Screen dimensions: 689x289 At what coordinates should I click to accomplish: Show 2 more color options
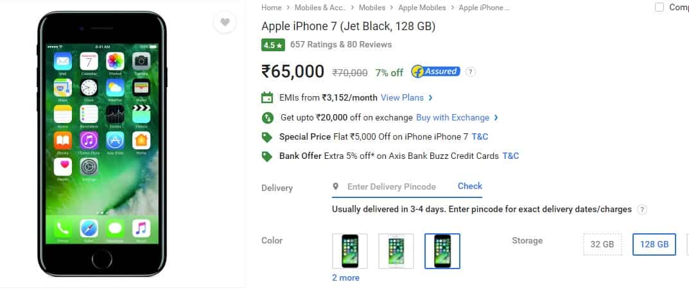pyautogui.click(x=345, y=277)
